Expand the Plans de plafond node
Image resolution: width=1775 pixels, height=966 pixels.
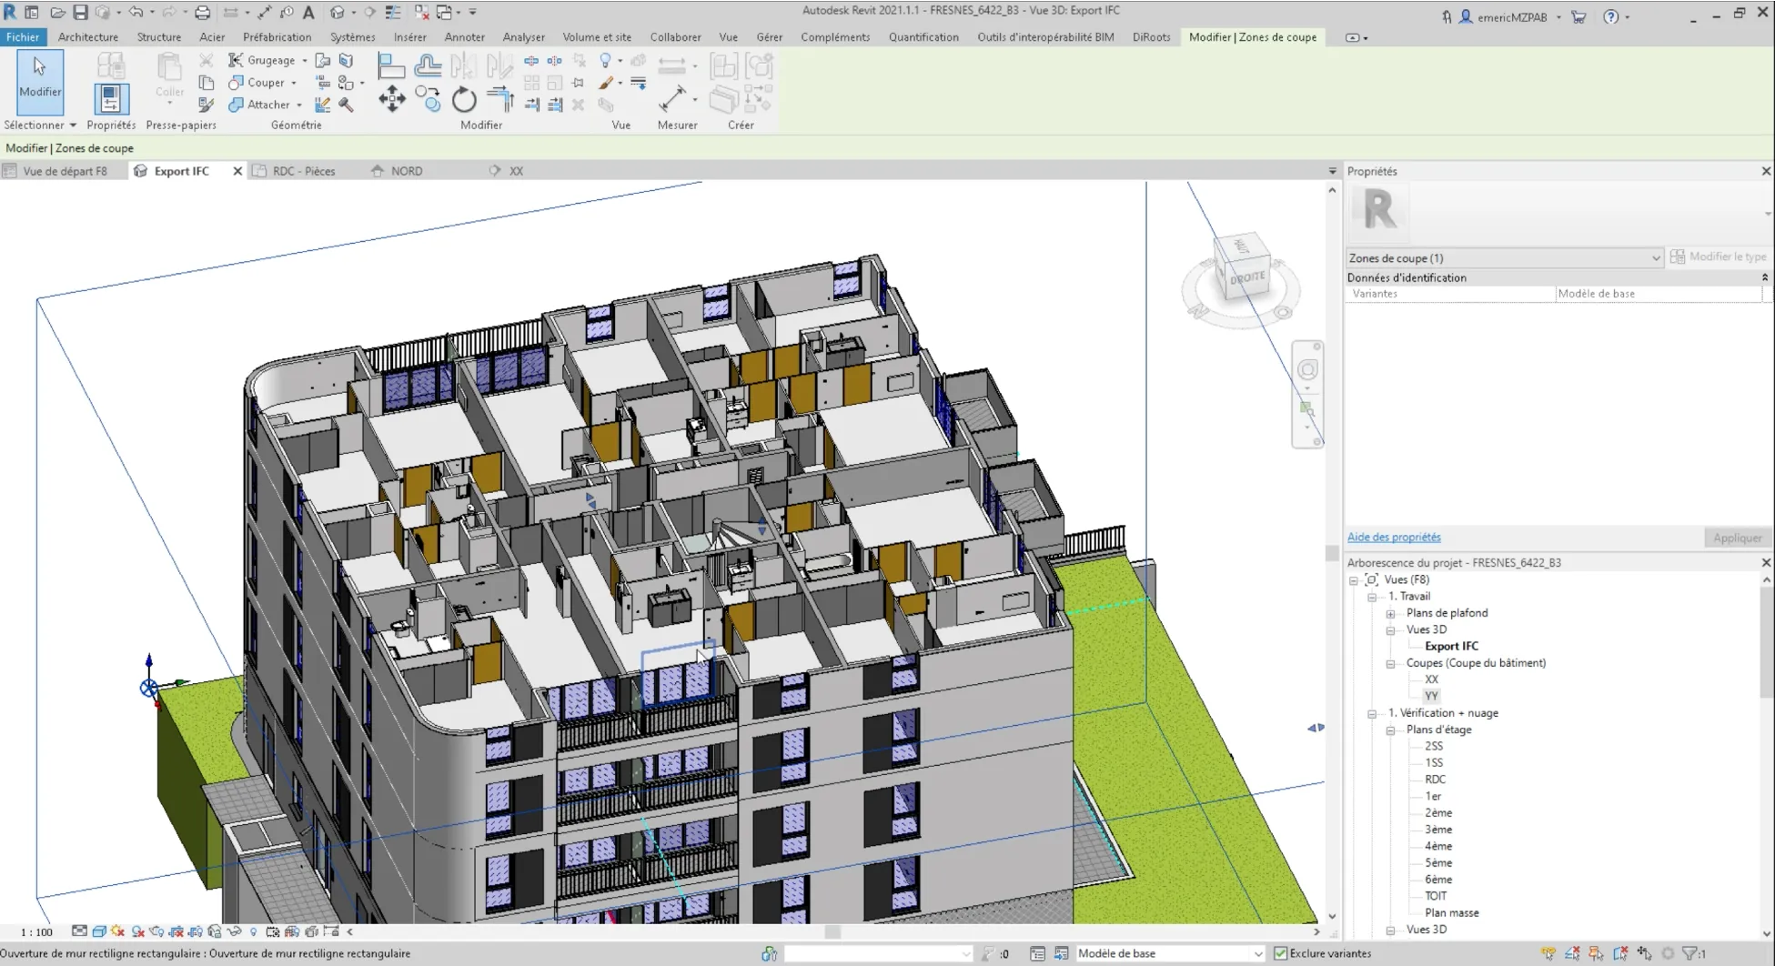[1390, 614]
